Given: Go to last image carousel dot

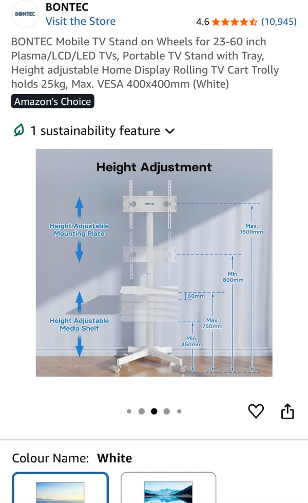Looking at the screenshot, I should (179, 411).
